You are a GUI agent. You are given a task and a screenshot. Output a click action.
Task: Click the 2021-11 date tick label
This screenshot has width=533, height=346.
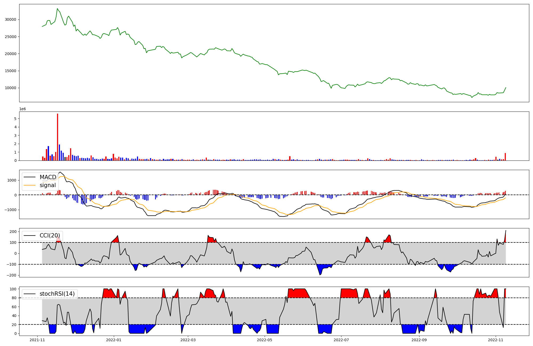(37, 340)
